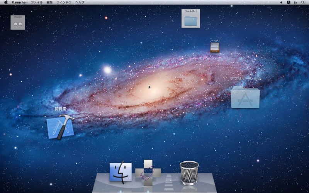The image size is (309, 193).
Task: Open the アプリケーション applications folder
Action: click(245, 96)
